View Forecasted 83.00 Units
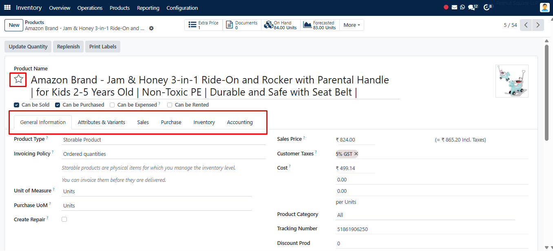Image resolution: width=553 pixels, height=251 pixels. coord(320,25)
